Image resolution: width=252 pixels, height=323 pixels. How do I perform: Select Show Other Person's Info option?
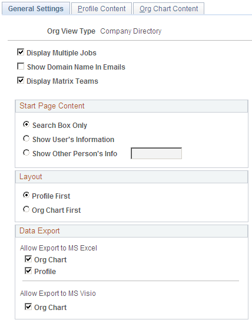26,153
